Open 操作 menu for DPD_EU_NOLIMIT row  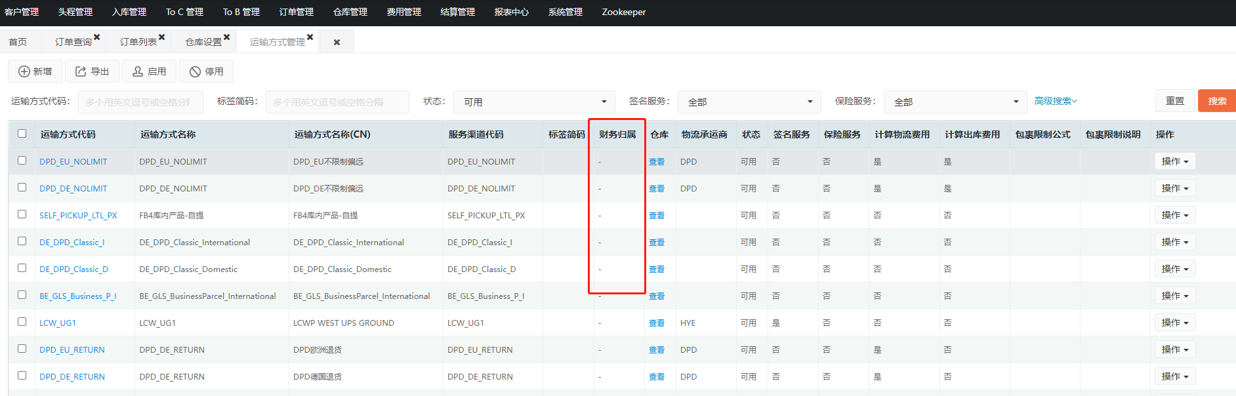click(x=1175, y=161)
